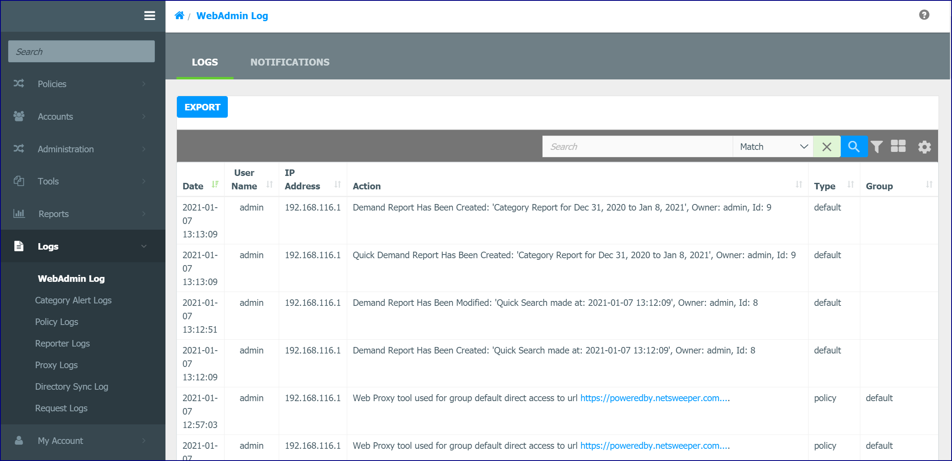Viewport: 952px width, 461px height.
Task: Click the Tools icon in sidebar
Action: (x=19, y=181)
